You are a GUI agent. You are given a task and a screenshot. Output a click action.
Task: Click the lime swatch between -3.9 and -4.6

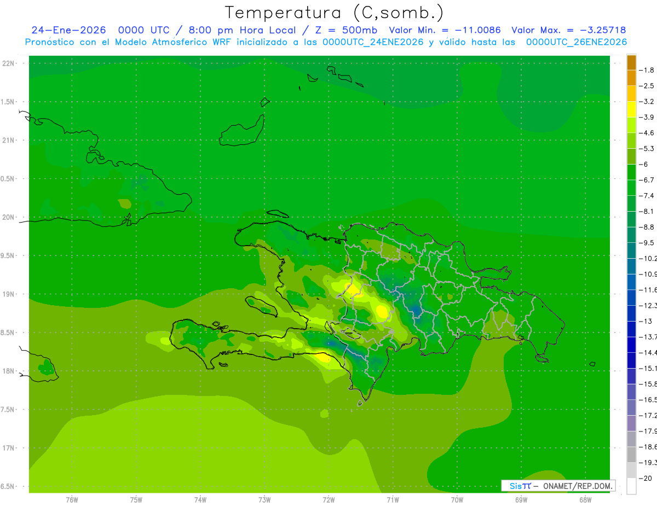[x=631, y=125]
